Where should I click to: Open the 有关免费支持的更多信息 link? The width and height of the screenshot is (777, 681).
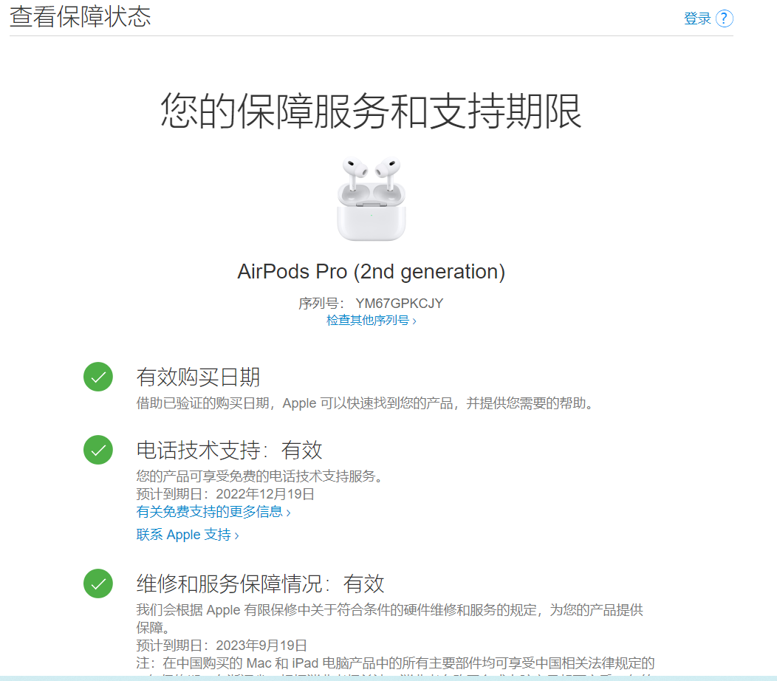click(213, 512)
